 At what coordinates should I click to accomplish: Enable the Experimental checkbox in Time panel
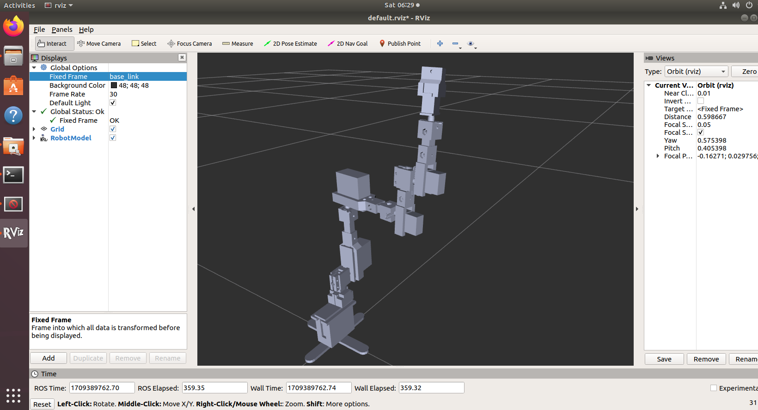point(714,388)
